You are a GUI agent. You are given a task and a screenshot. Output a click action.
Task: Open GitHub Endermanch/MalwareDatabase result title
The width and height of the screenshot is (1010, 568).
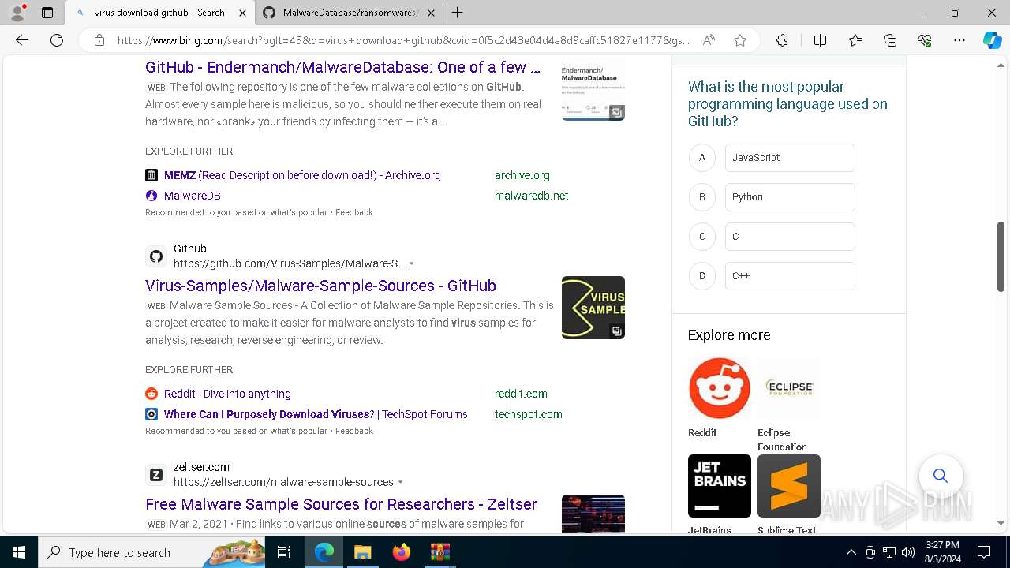tap(342, 67)
